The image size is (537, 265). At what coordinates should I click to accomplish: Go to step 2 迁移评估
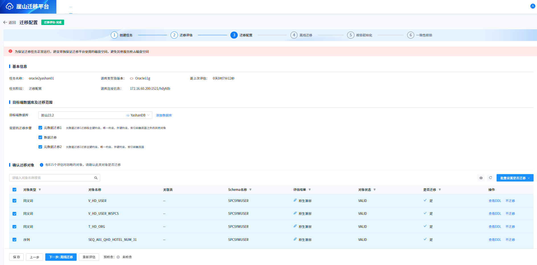click(x=181, y=35)
